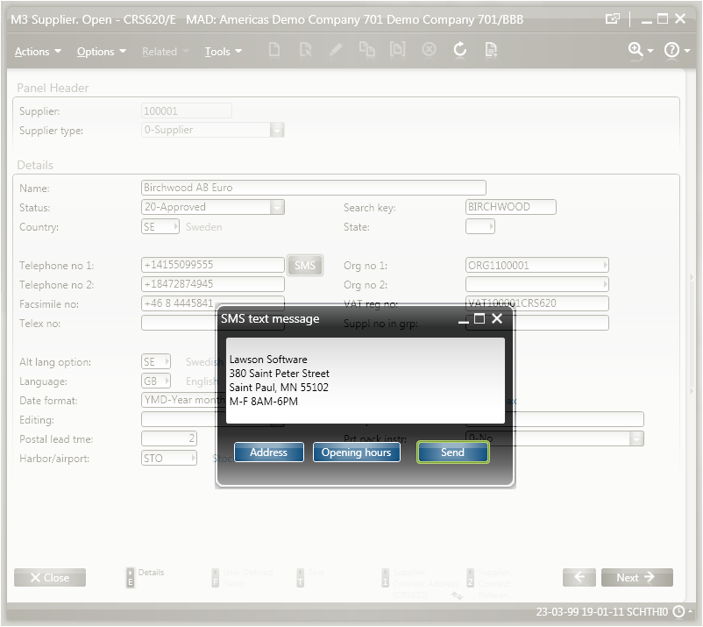Click the back arrow navigation button
703x627 pixels.
[579, 577]
